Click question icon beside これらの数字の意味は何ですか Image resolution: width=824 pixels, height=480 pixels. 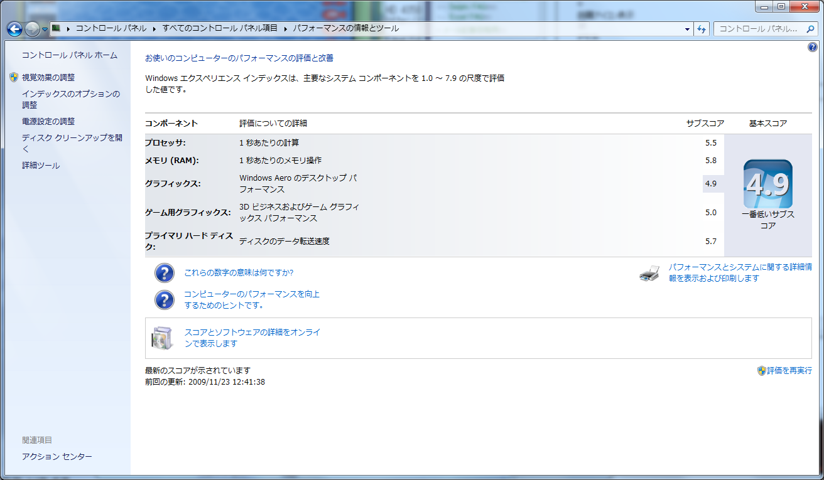tap(164, 273)
